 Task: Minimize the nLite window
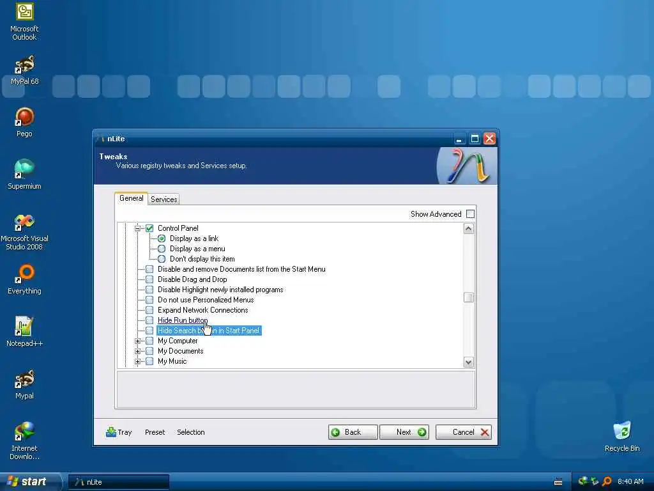tap(459, 139)
